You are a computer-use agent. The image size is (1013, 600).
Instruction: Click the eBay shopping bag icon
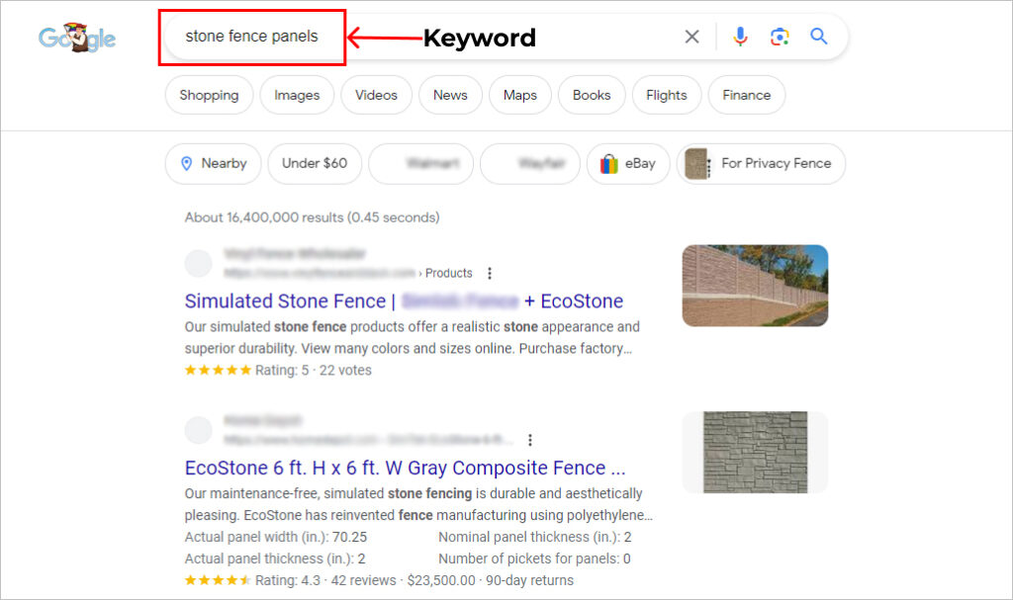pyautogui.click(x=609, y=164)
